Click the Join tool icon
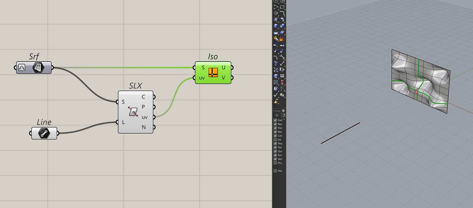Viewport: 473px width, 208px height. (275, 38)
